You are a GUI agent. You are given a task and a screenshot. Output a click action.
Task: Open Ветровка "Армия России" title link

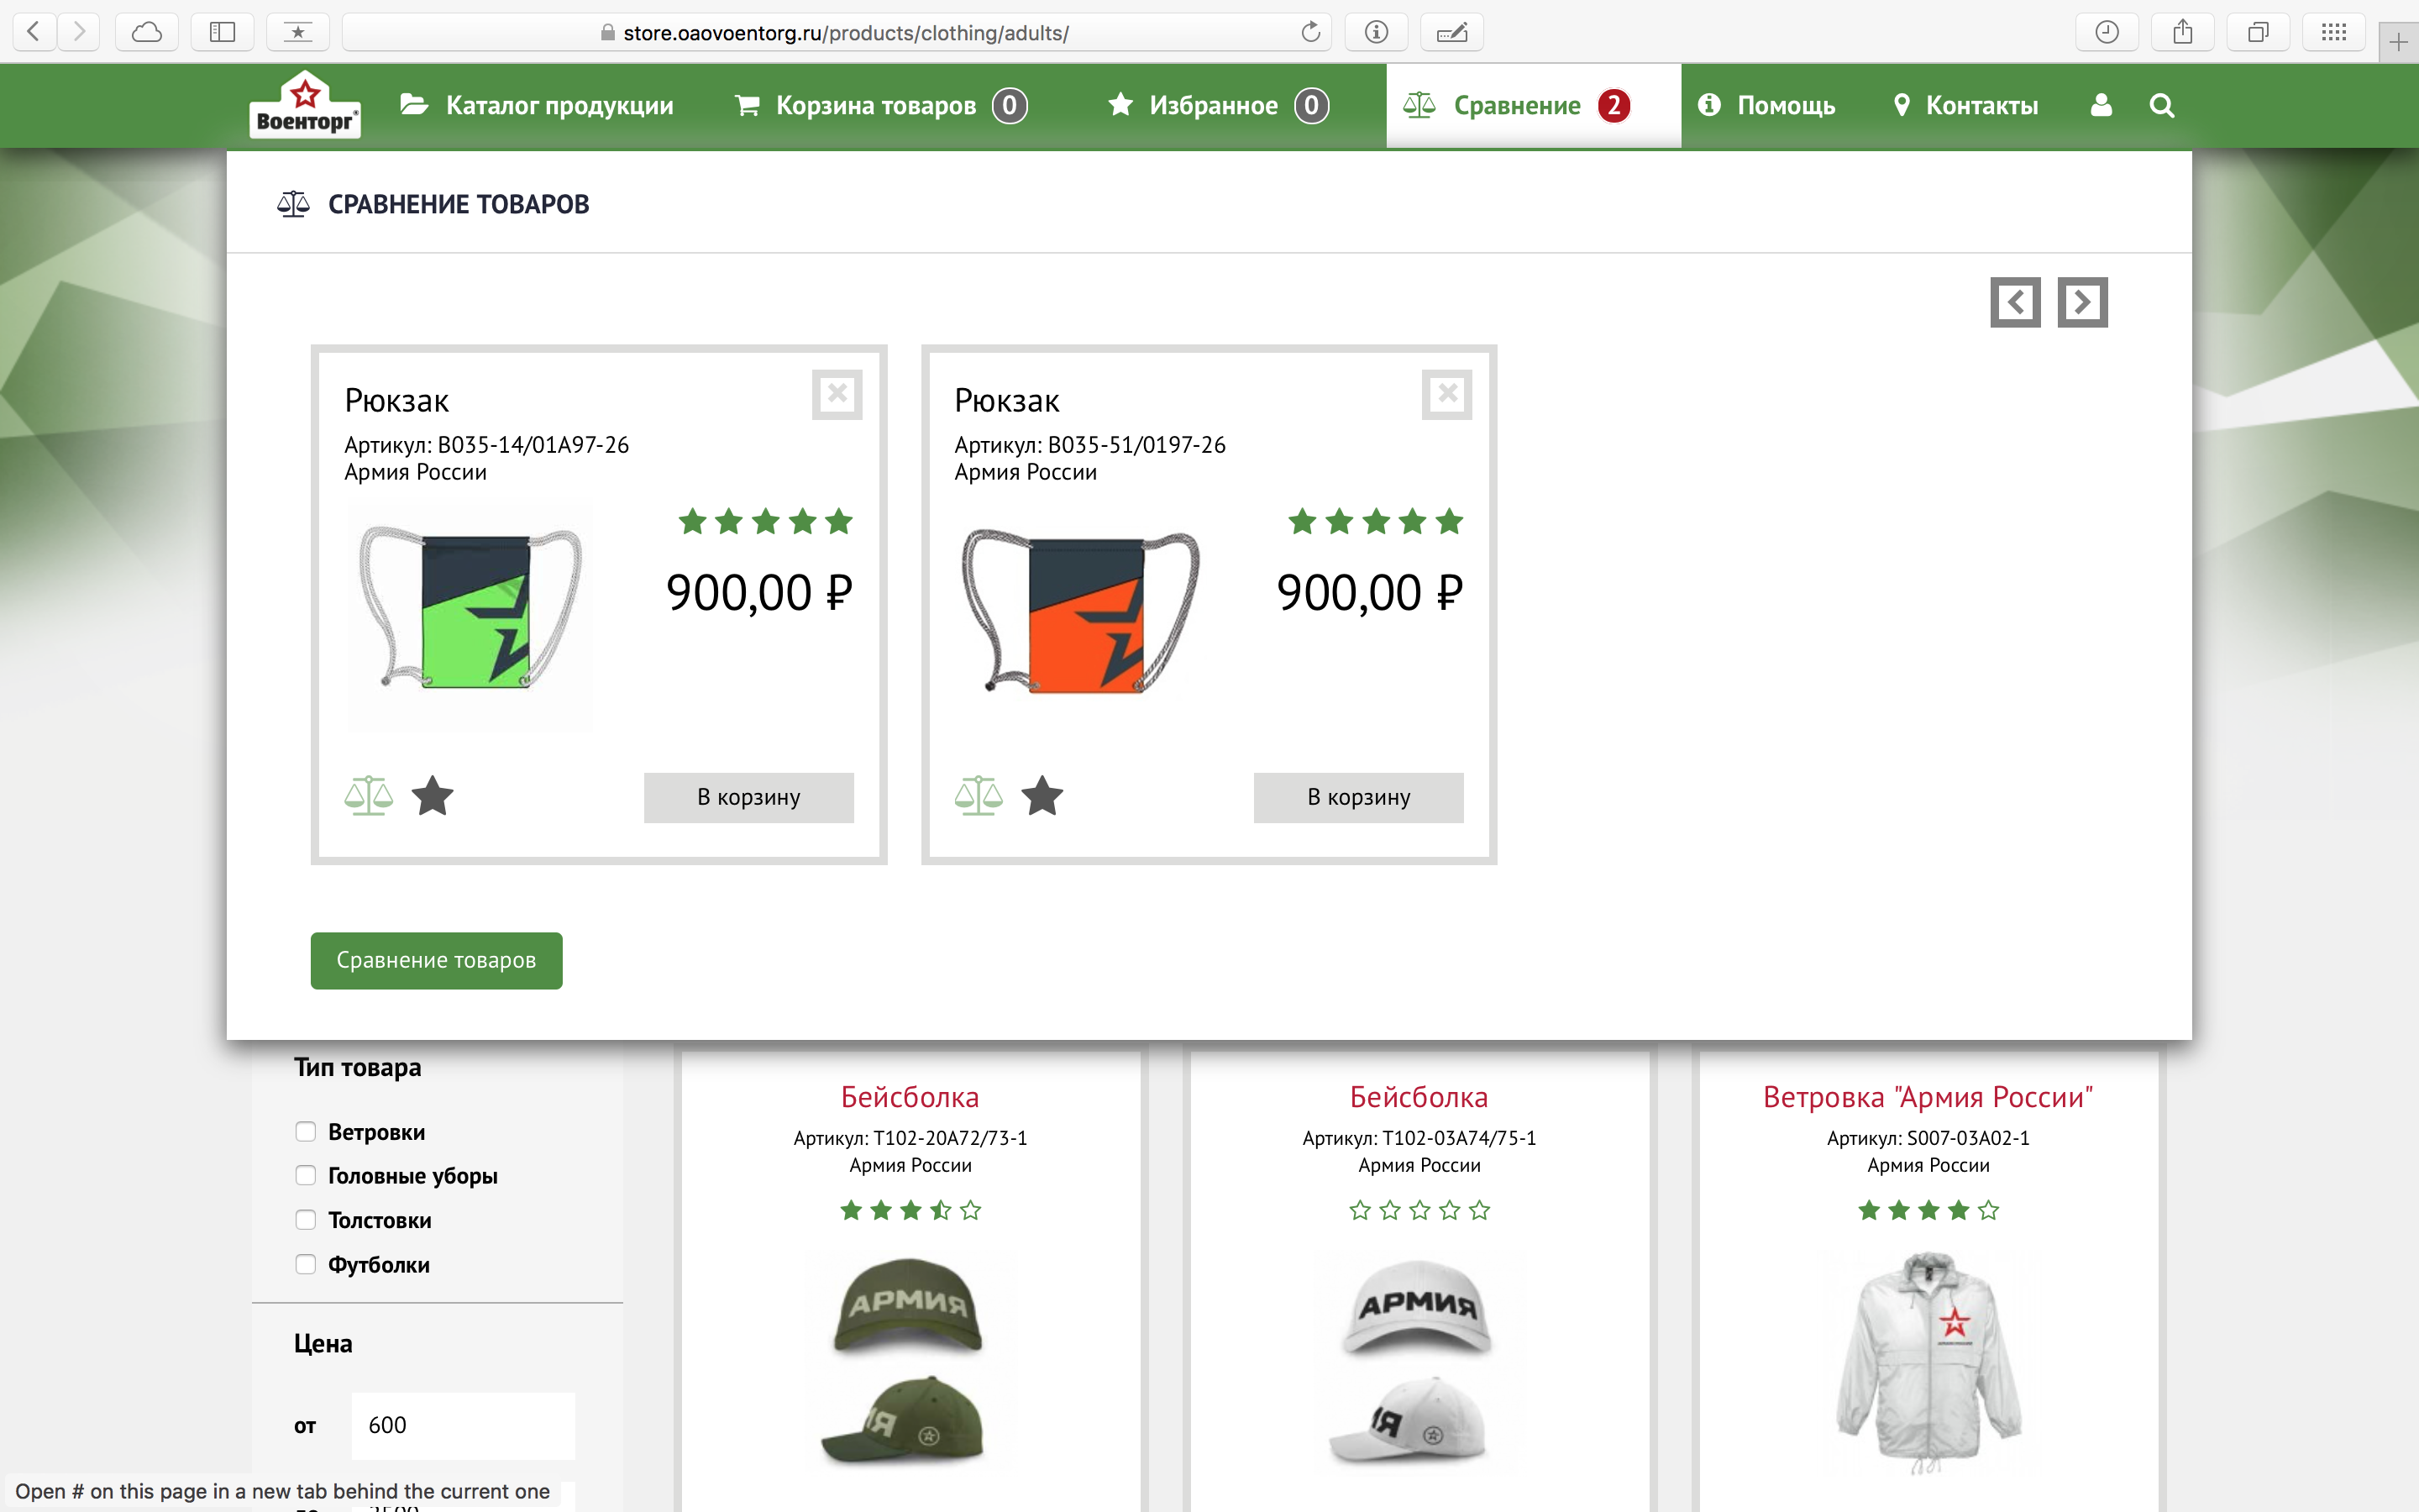1927,1097
